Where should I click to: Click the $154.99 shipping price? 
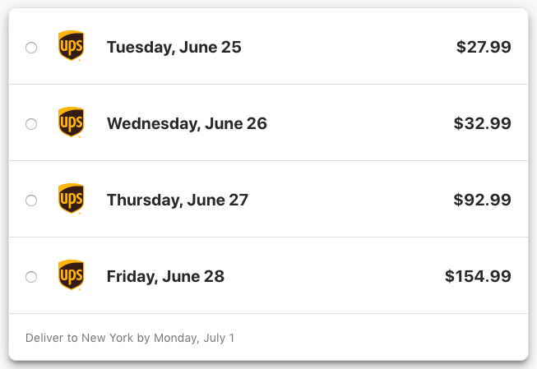[x=478, y=277]
